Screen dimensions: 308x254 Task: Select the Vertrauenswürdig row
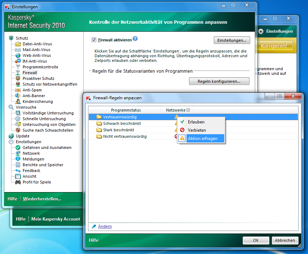[193, 117]
